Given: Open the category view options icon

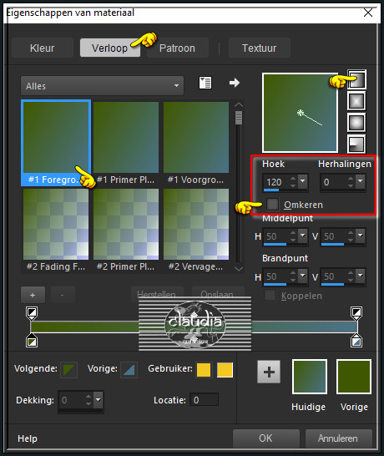Looking at the screenshot, I should (x=205, y=83).
